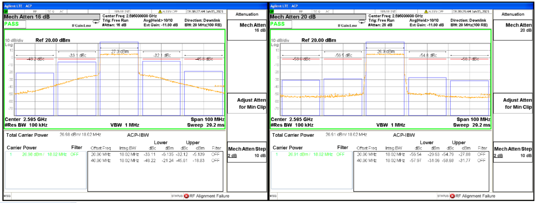Click the red error icon in the 16 dB window status bar
Image resolution: width=536 pixels, height=203 pixels.
(186, 196)
